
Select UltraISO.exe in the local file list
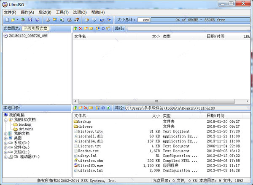(91, 165)
